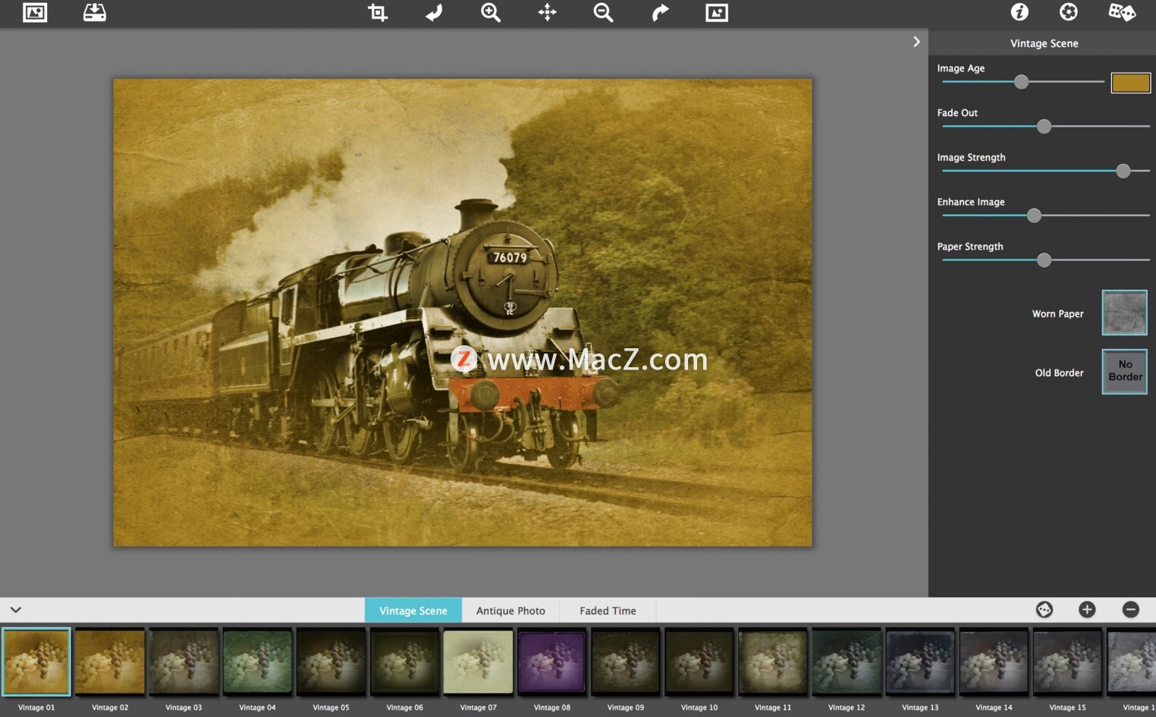Apply the Vintage 15 preset
Viewport: 1156px width, 717px height.
coord(1066,662)
